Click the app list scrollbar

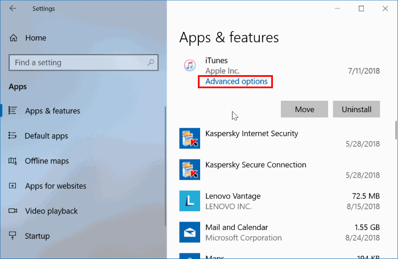click(x=396, y=130)
